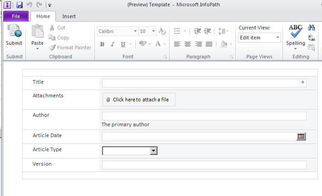Screen dimensions: 322x196
Task: Open the Paragraph dialog launcher
Action: (231, 57)
